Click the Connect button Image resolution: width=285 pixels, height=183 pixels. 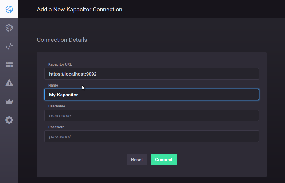164,160
